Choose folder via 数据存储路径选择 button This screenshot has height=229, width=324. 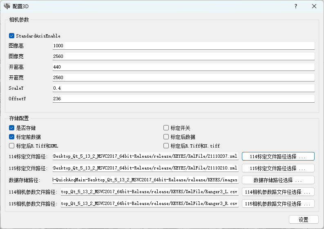click(x=278, y=180)
